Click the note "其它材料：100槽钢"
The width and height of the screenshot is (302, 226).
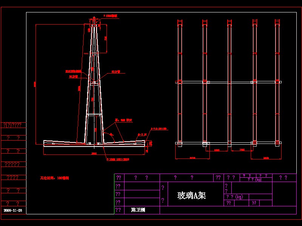point(54,178)
